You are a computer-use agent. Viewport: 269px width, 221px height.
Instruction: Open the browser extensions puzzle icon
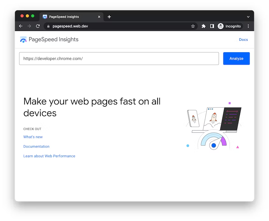203,26
